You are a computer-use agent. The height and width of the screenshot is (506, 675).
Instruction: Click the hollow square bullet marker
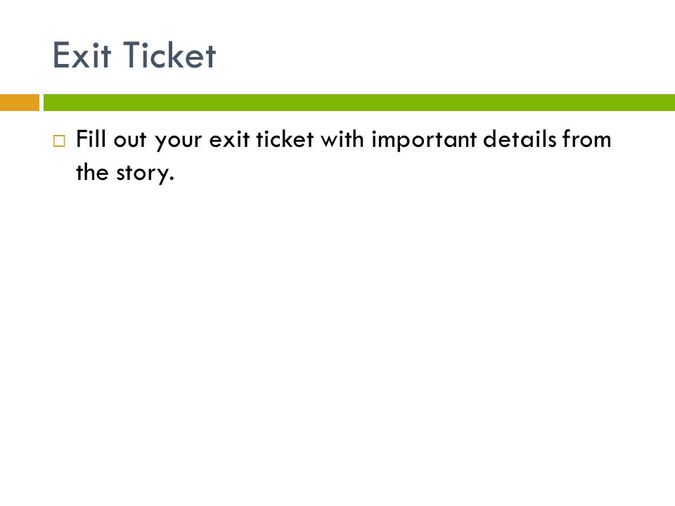point(59,141)
